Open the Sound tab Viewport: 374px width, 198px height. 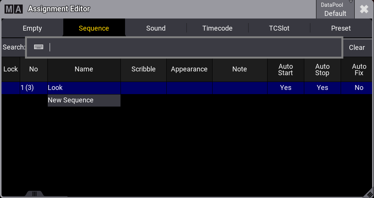click(156, 28)
